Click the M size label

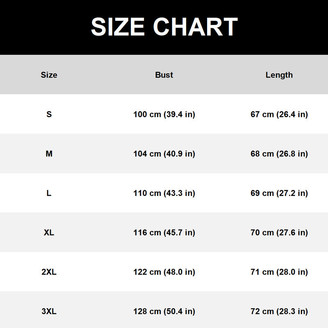click(x=49, y=154)
